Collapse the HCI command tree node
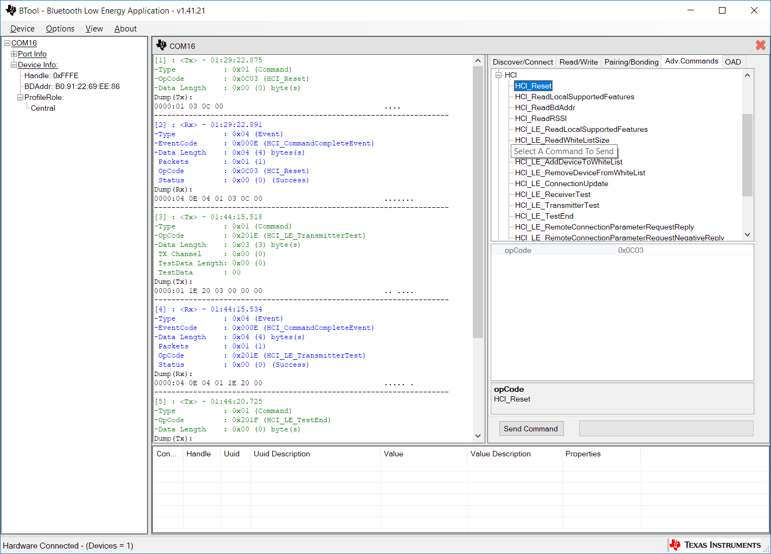 498,75
